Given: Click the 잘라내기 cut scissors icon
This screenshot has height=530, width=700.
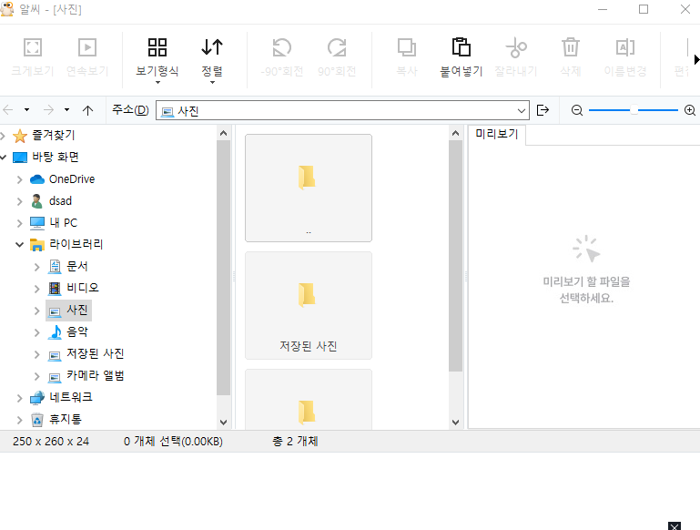Looking at the screenshot, I should coord(516,47).
